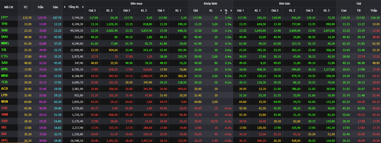Viewport: 381px width, 143px height.
Task: Click right arrow next to % column header
Action: (x=231, y=11)
